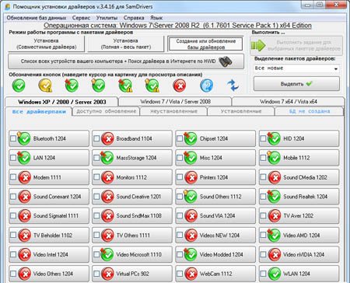Tick the LAN 1204 checkbox
This screenshot has width=350, height=283.
click(x=13, y=158)
